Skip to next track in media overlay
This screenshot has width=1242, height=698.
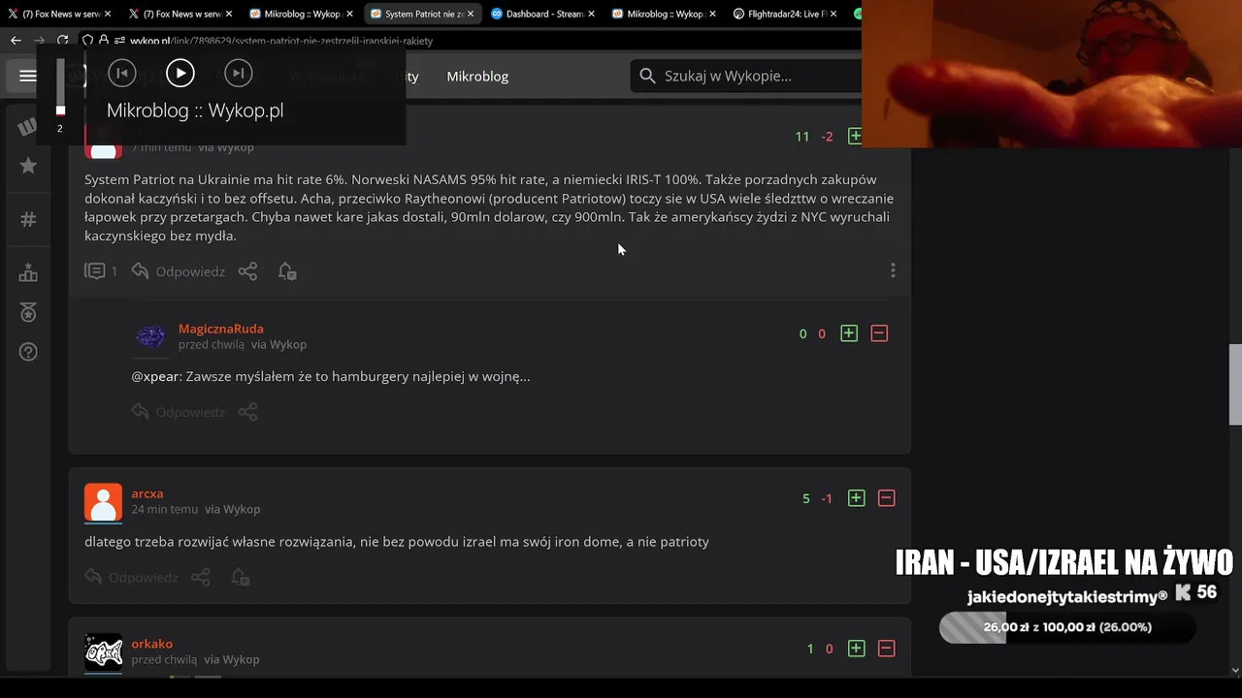(x=238, y=73)
